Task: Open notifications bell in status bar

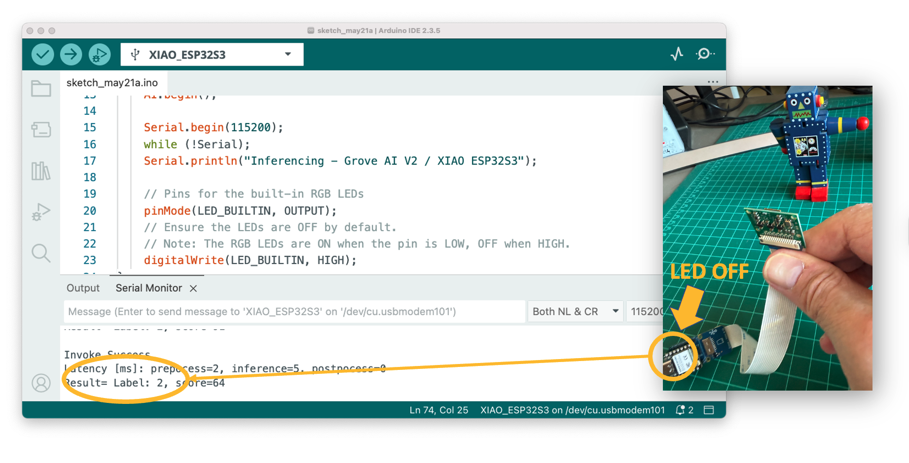Action: tap(681, 410)
